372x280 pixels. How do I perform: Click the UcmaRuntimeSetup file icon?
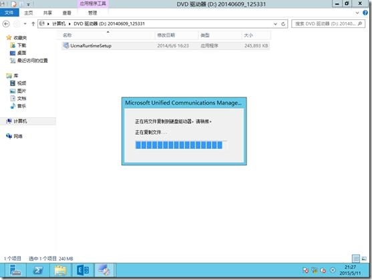click(66, 45)
